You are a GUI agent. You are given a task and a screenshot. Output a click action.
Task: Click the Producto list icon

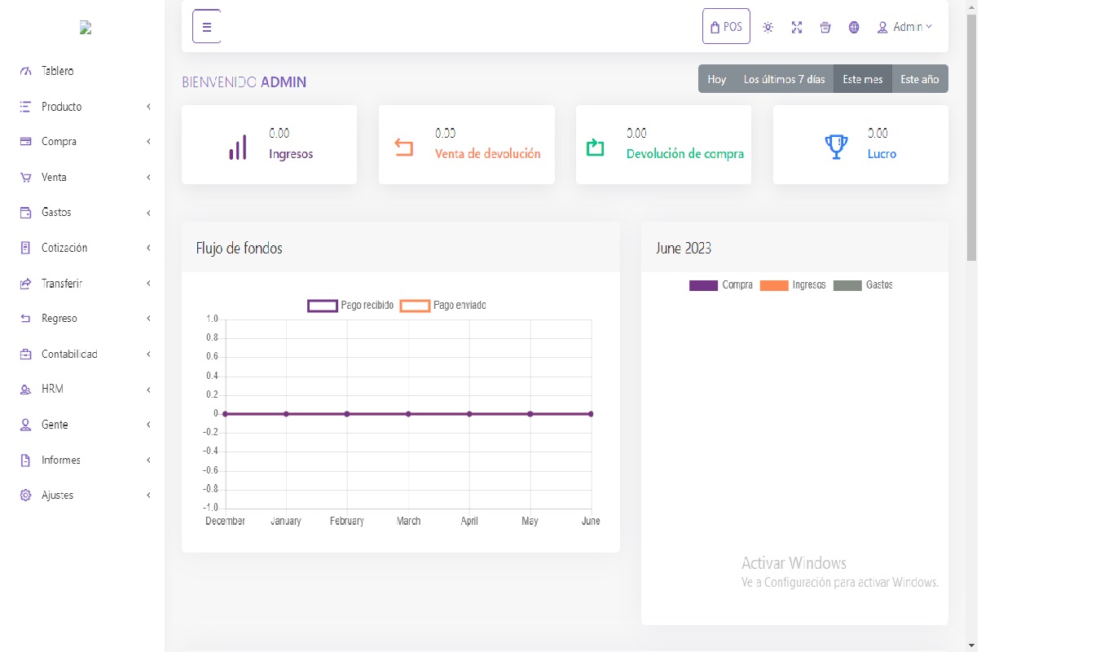25,107
